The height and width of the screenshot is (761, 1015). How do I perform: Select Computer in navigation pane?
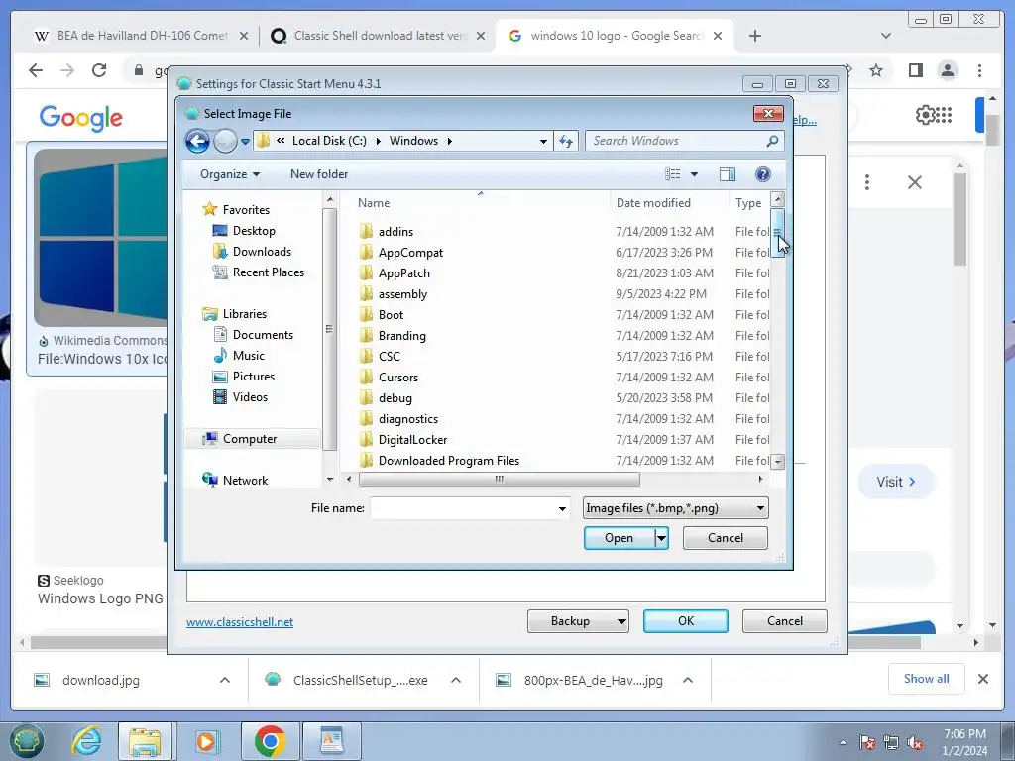[x=250, y=439]
